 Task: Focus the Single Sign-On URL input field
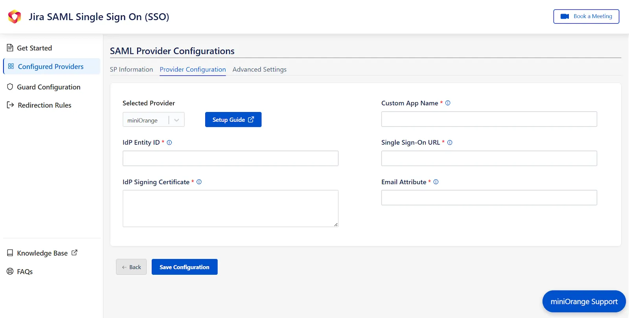click(489, 158)
